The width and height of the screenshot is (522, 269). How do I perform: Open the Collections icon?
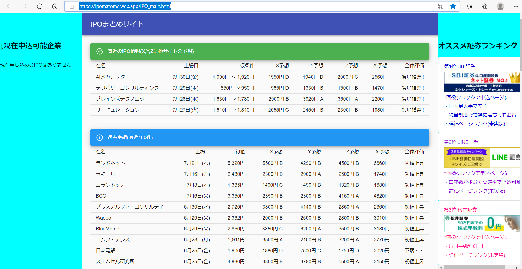coord(484,6)
